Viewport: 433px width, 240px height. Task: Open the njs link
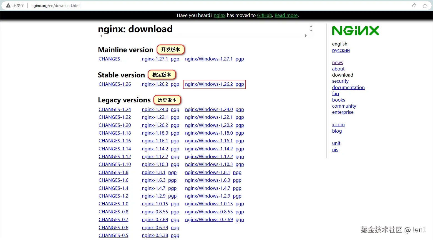point(335,150)
